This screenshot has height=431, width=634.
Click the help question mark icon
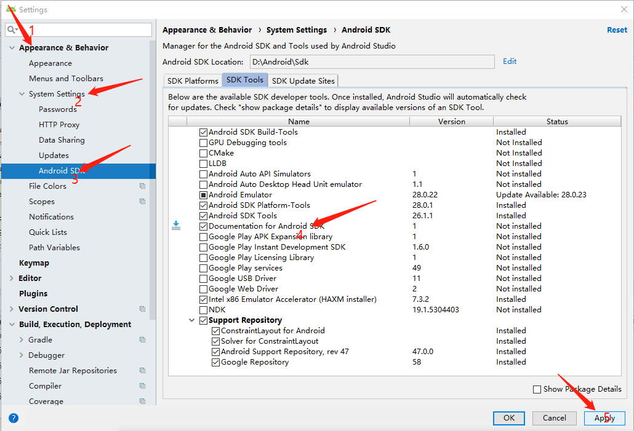coord(14,418)
